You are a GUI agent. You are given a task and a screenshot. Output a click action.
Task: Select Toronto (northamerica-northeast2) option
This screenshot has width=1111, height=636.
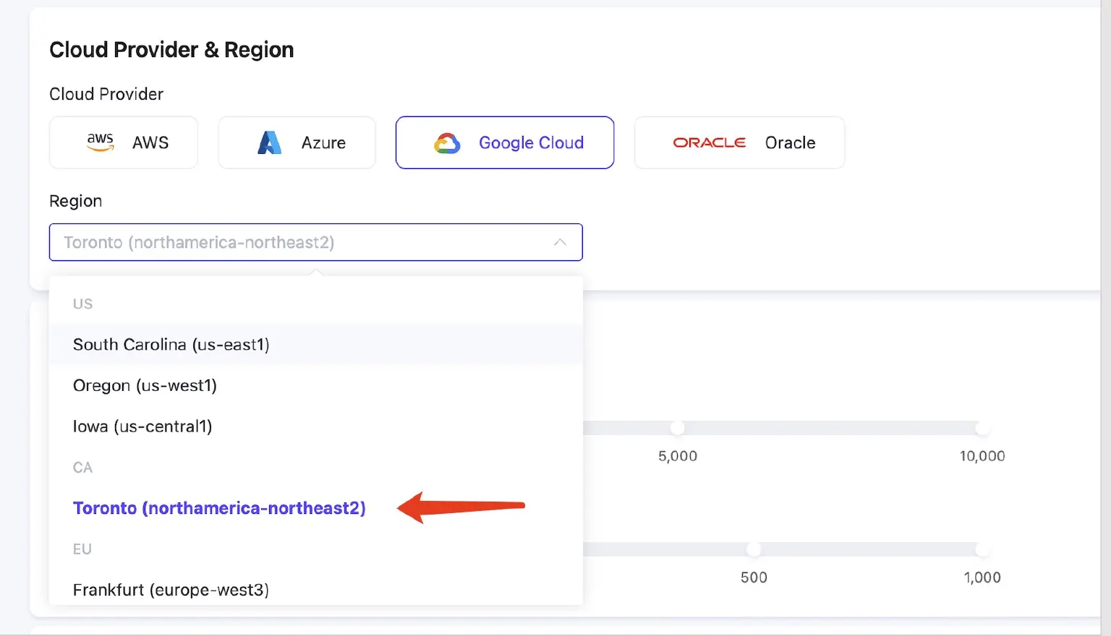219,508
